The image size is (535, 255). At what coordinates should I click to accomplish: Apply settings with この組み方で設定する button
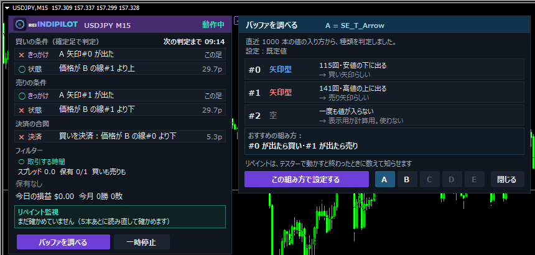tap(307, 179)
